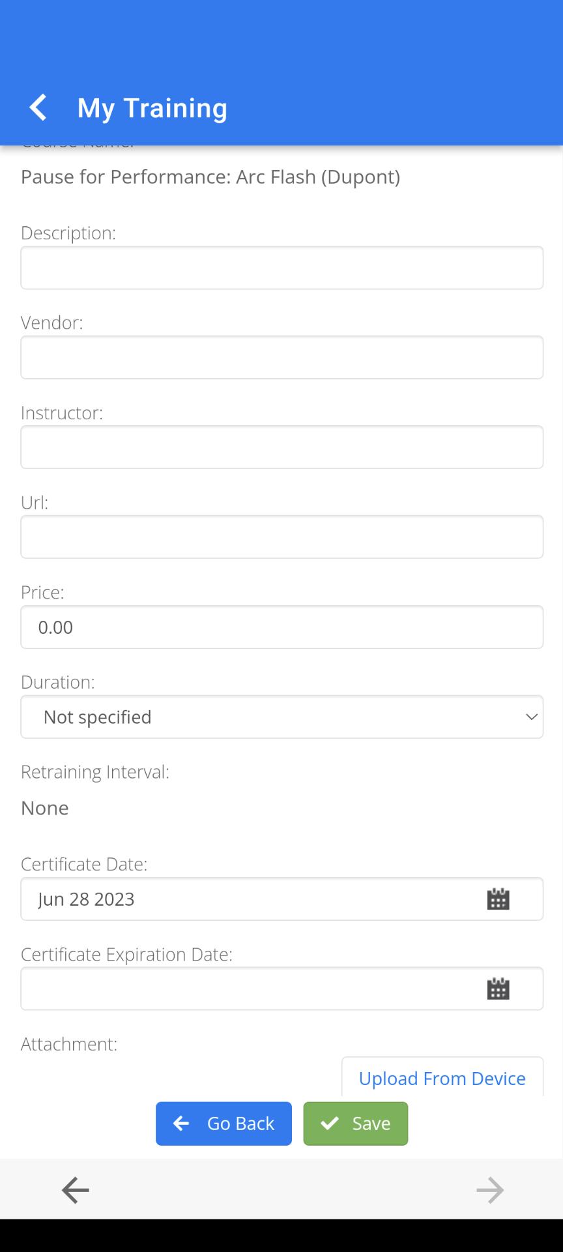Tap the bottom navigation forward arrow
This screenshot has height=1252, width=563.
(x=490, y=1190)
